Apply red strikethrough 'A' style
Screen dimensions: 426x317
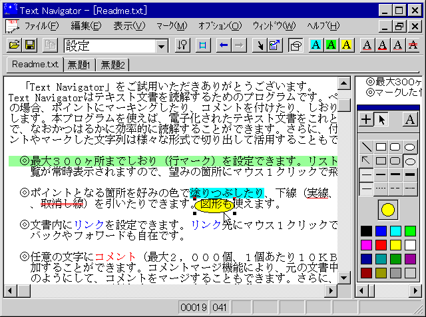[413, 45]
